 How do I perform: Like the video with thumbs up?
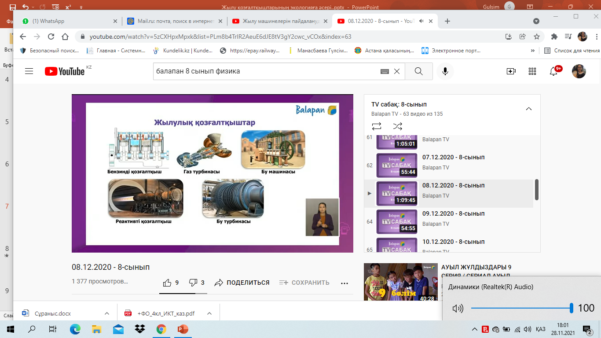click(167, 283)
